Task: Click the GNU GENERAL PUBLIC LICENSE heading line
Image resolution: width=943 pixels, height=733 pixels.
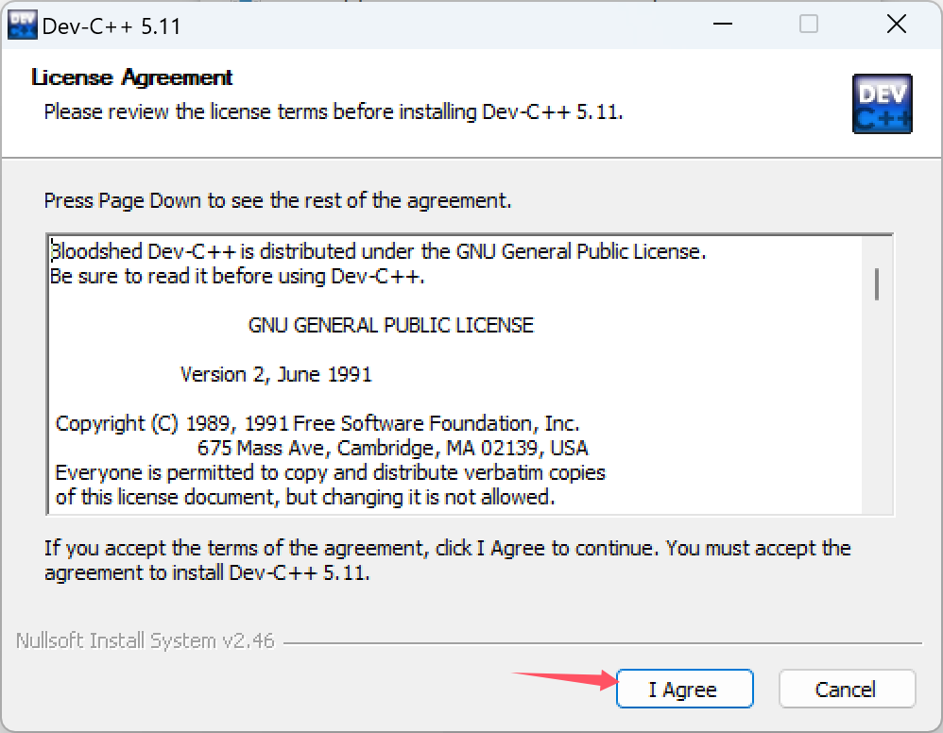Action: coord(391,325)
